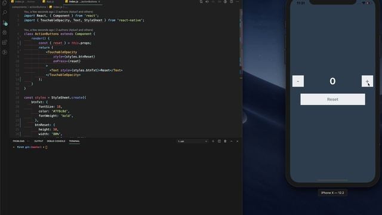Open the Search view in activity bar
This screenshot has width=382, height=215.
[4, 12]
